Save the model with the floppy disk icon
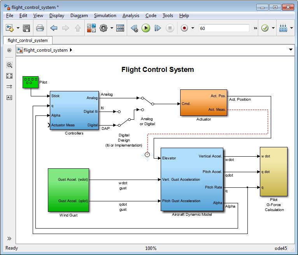Viewport: 298px width, 255px height. 26,28
